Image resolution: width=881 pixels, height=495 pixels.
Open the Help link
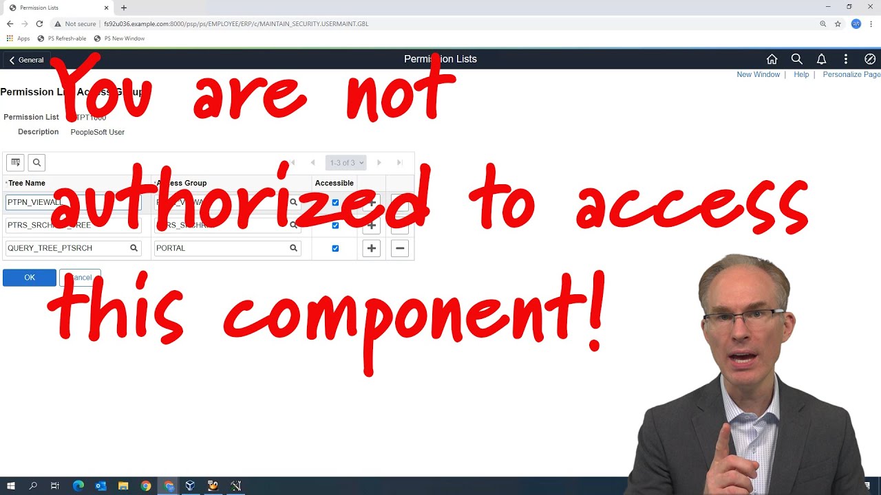pos(801,74)
